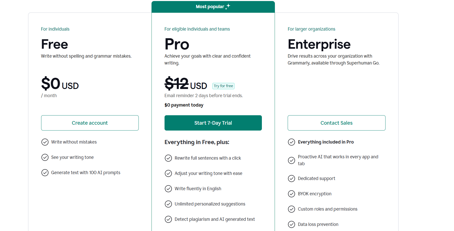Image resolution: width=454 pixels, height=231 pixels.
Task: Select the Try for free badge
Action: [x=223, y=86]
